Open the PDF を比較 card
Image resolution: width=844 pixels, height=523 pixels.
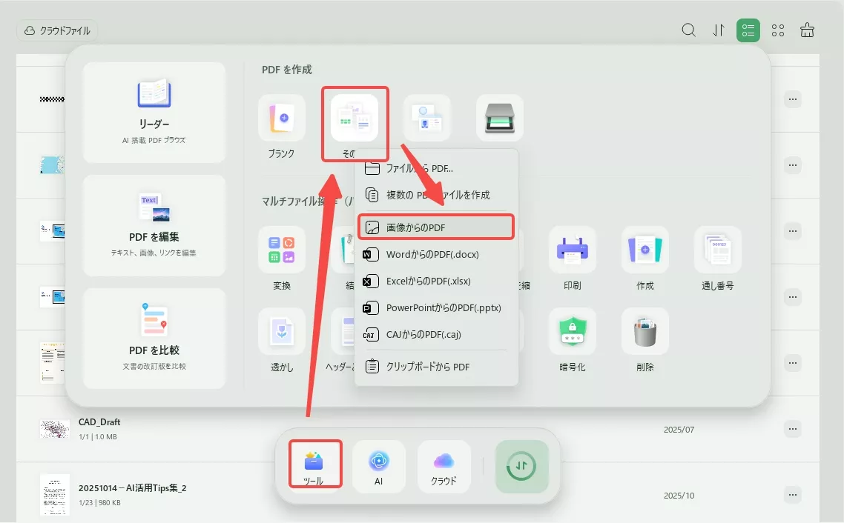pos(154,338)
